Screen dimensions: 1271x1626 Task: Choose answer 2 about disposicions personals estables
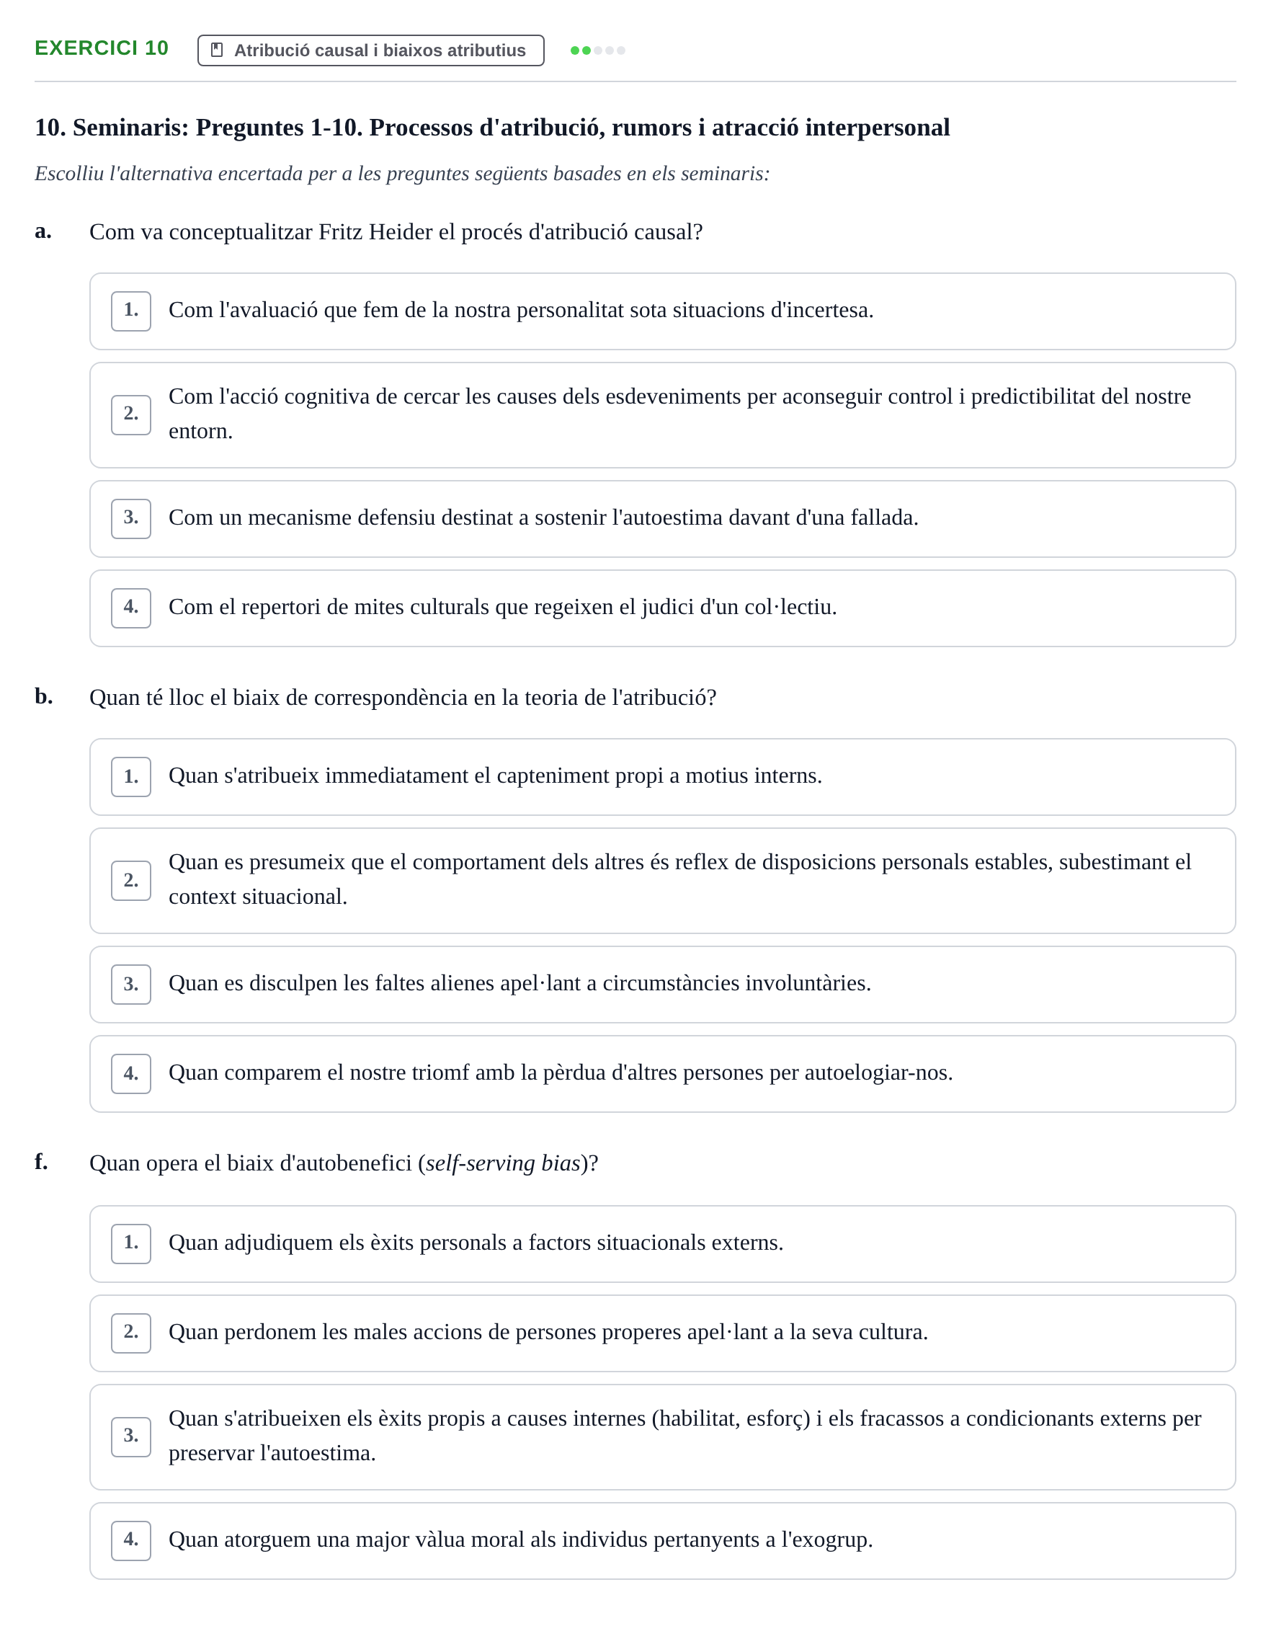tap(662, 880)
